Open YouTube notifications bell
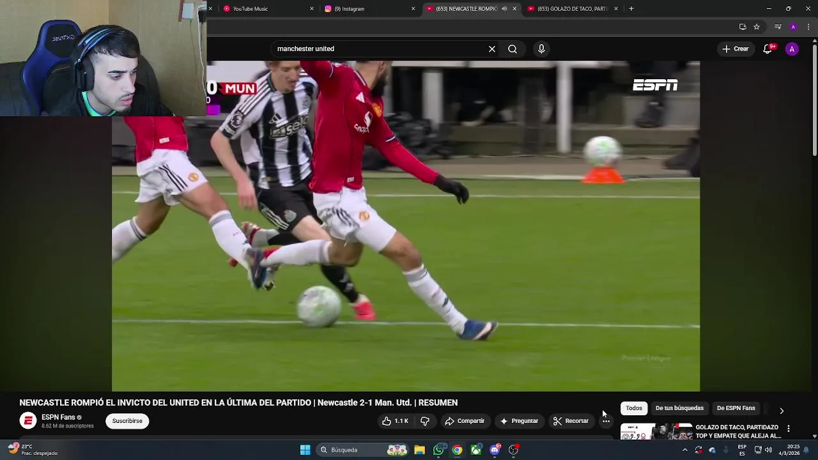This screenshot has width=818, height=460. pyautogui.click(x=768, y=49)
